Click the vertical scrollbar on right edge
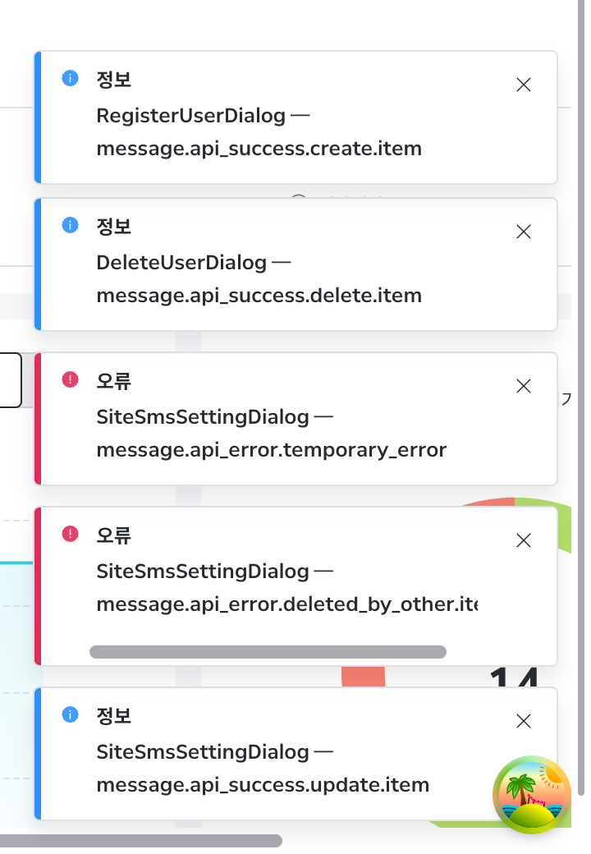Image resolution: width=591 pixels, height=854 pixels. 582,397
